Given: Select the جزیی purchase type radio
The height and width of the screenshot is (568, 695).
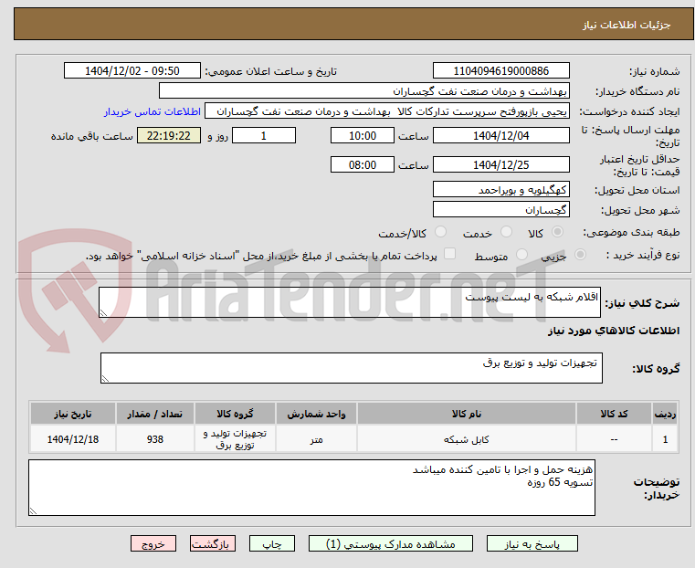Looking at the screenshot, I should (580, 254).
